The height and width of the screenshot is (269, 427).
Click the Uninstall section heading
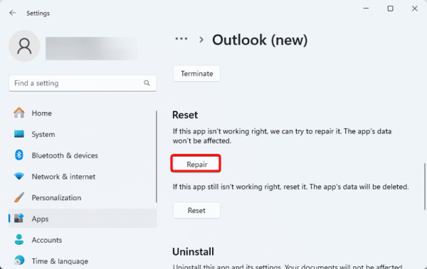[x=193, y=251]
